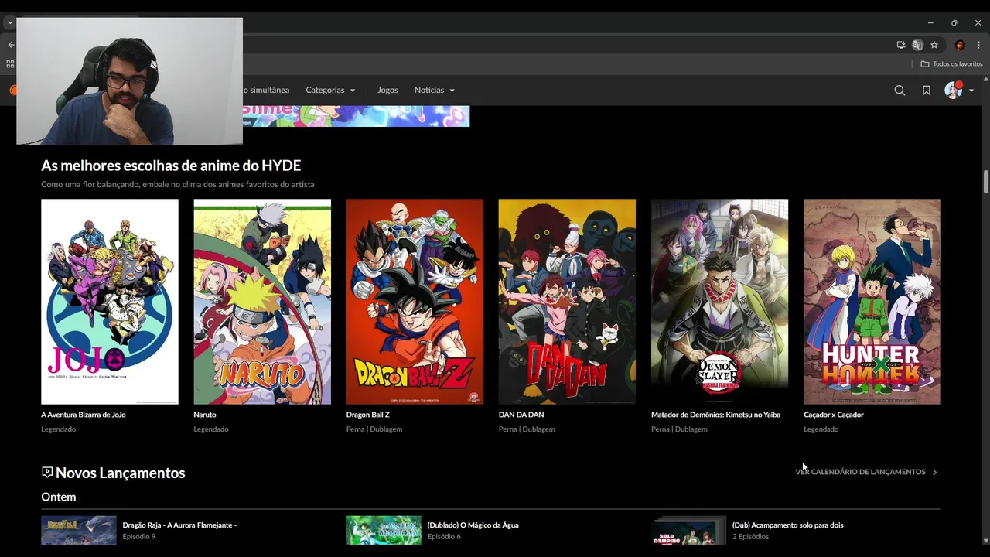Expand the account dropdown arrow beside avatar
990x557 pixels.
(971, 91)
